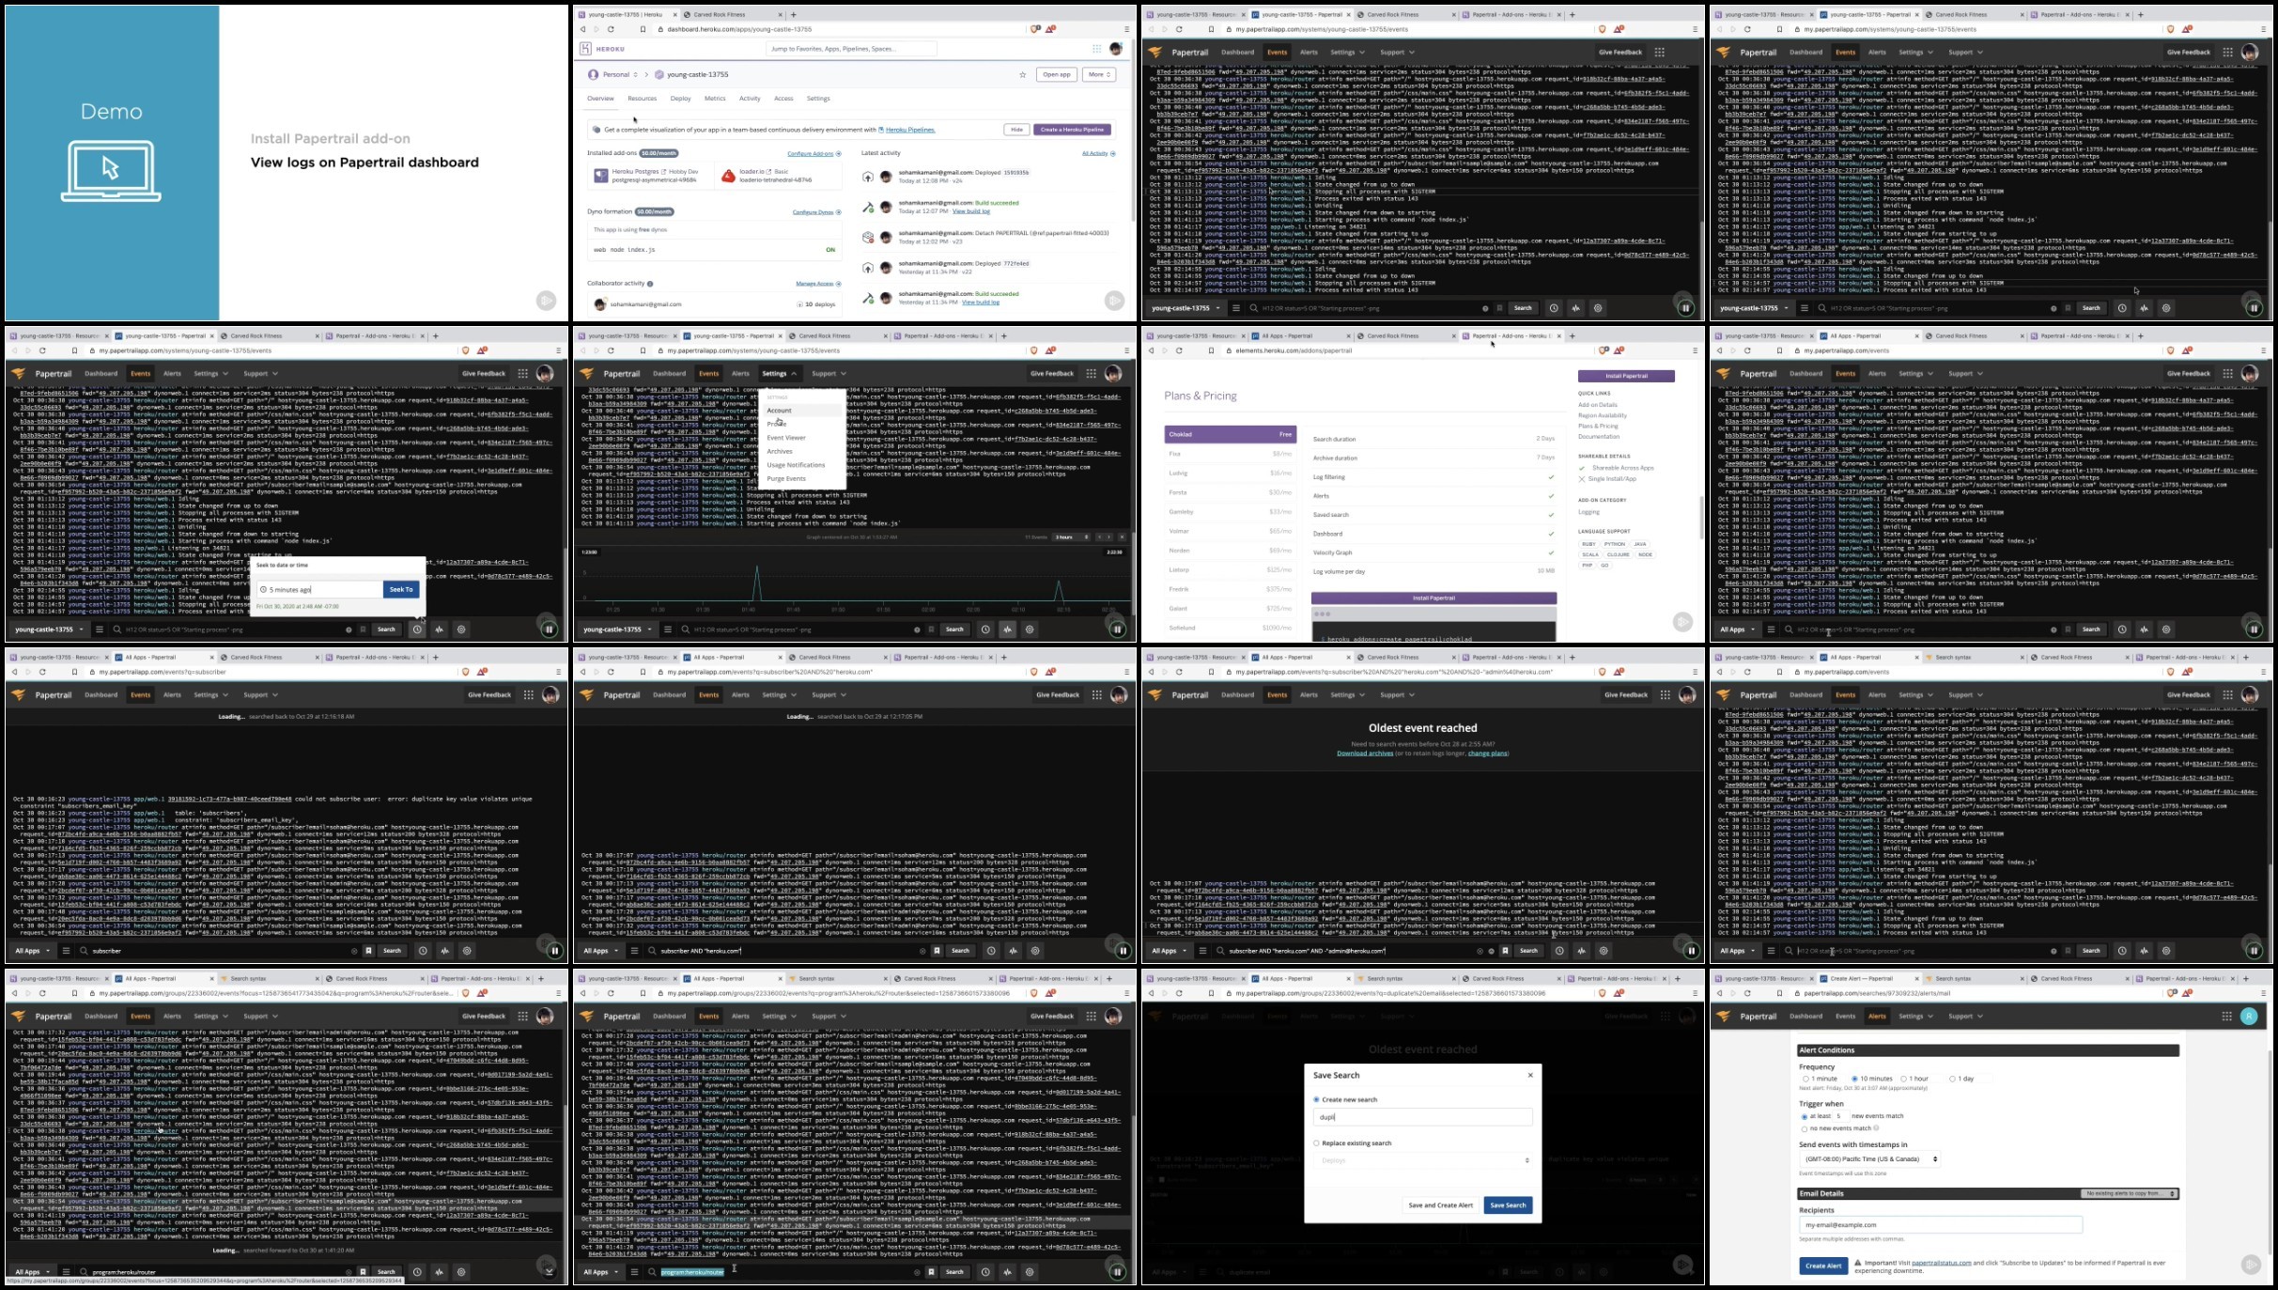The height and width of the screenshot is (1290, 2278).
Task: Click user avatar in the Heroku dashboard header
Action: click(1116, 49)
